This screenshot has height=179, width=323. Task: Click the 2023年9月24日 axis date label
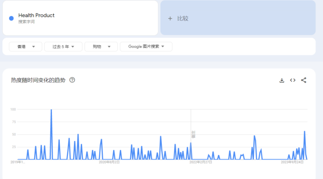click(x=292, y=162)
